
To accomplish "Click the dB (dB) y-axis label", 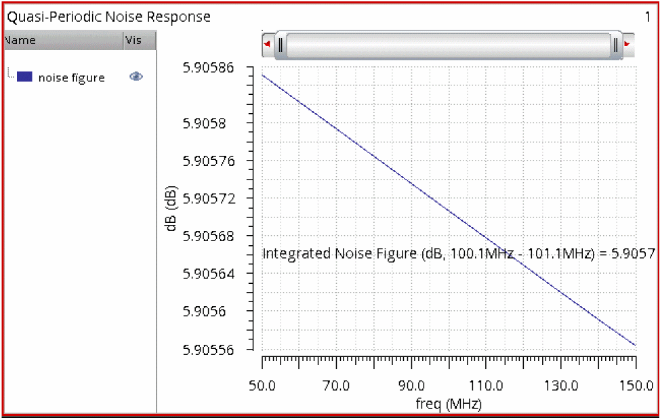I will click(171, 209).
